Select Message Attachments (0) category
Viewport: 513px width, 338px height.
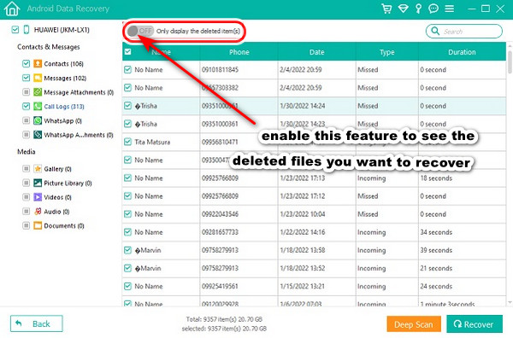coord(79,92)
